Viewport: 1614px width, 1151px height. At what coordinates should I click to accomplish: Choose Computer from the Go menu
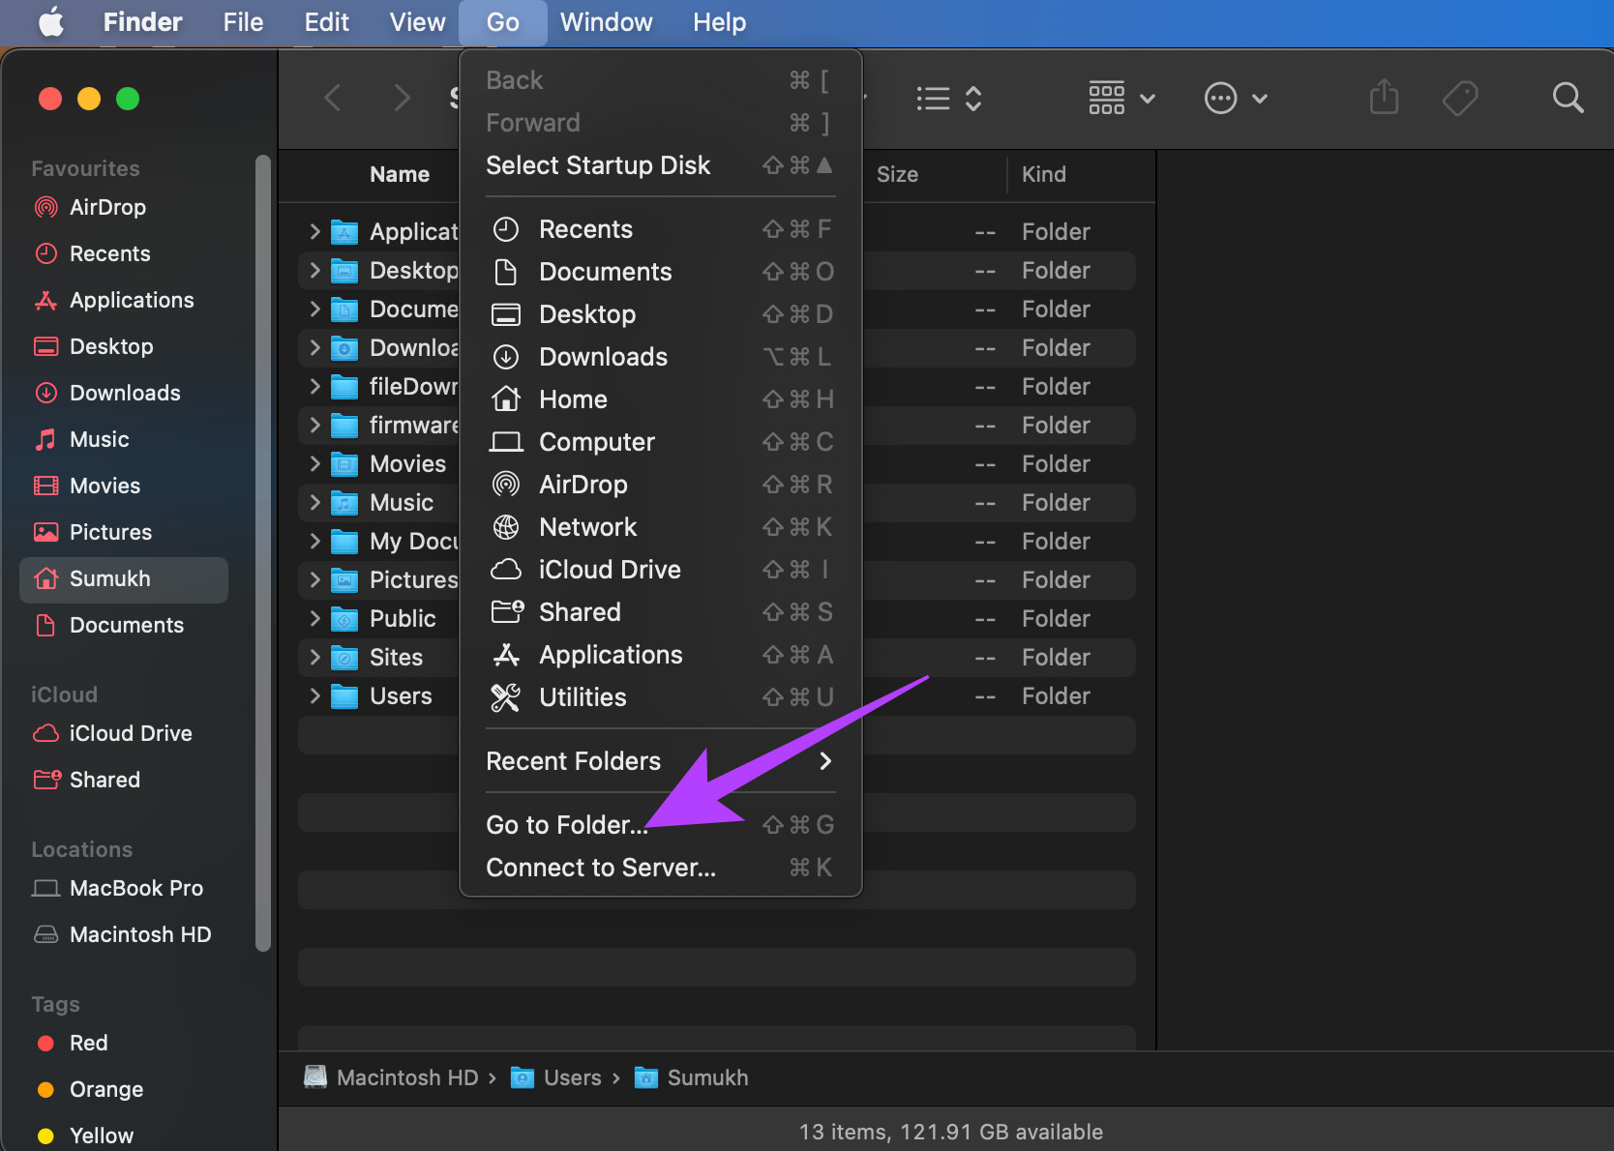pos(660,442)
